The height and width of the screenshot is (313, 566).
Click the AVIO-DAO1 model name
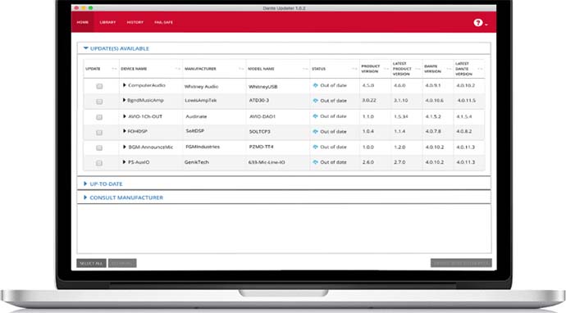(262, 116)
